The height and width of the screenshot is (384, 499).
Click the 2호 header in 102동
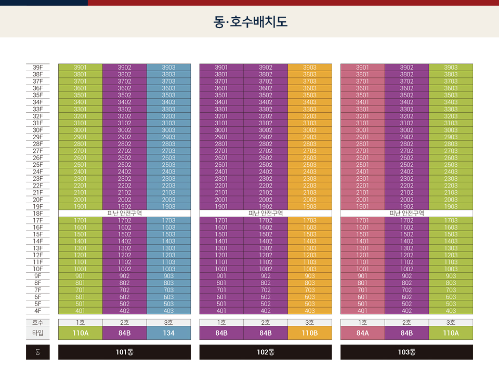(x=266, y=322)
